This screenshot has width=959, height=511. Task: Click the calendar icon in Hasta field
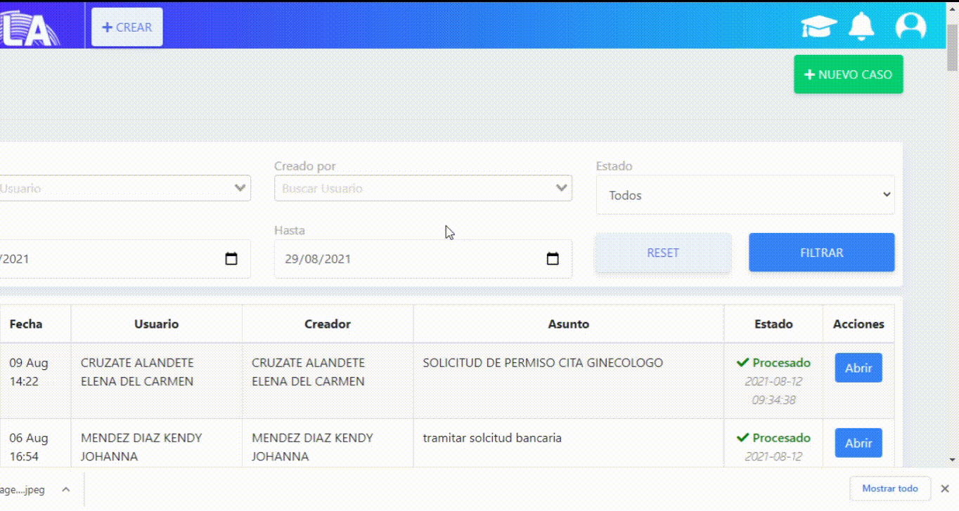pyautogui.click(x=553, y=259)
